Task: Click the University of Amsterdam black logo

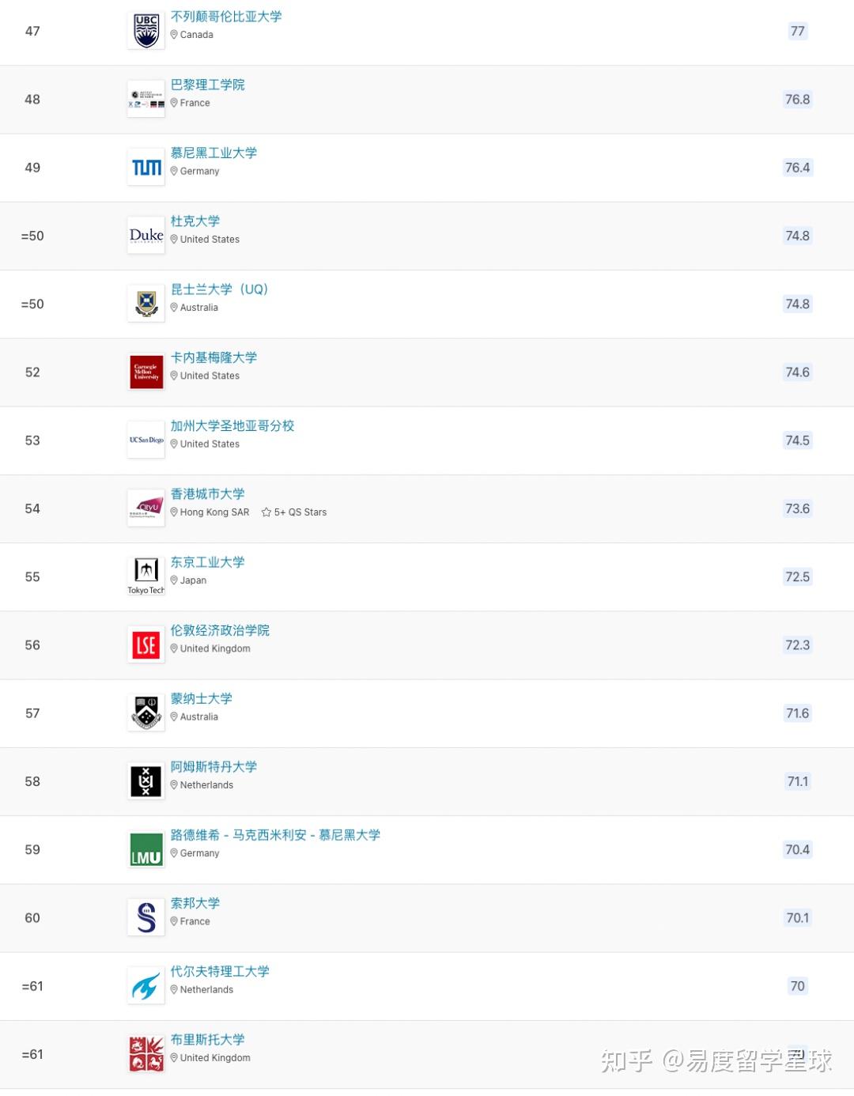Action: tap(146, 781)
